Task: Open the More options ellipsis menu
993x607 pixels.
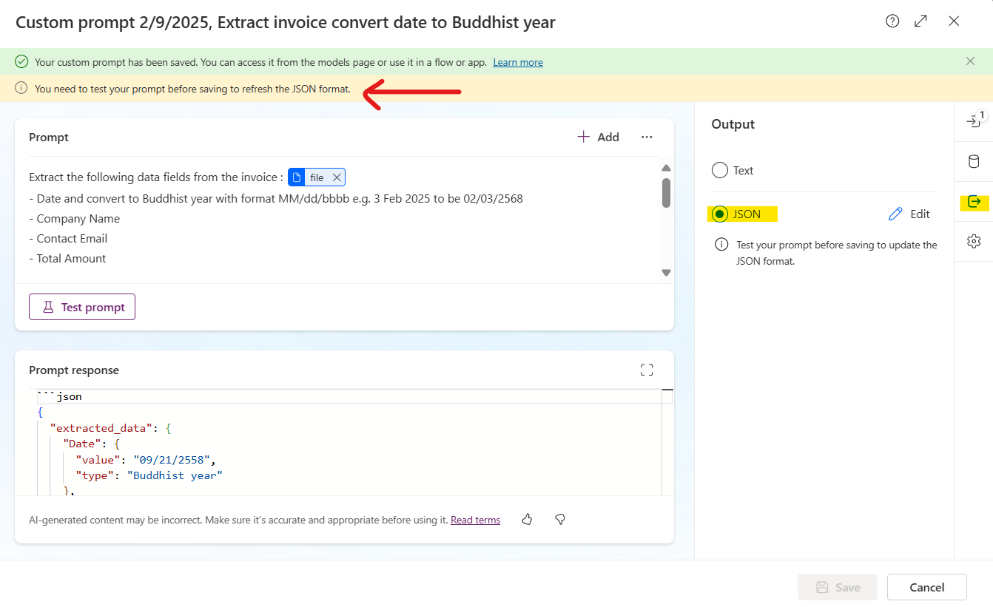Action: (647, 137)
